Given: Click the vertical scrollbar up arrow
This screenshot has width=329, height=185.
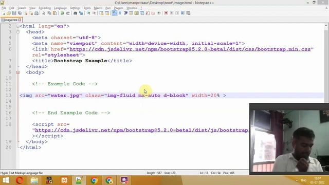Looking at the screenshot, I should (x=326, y=26).
